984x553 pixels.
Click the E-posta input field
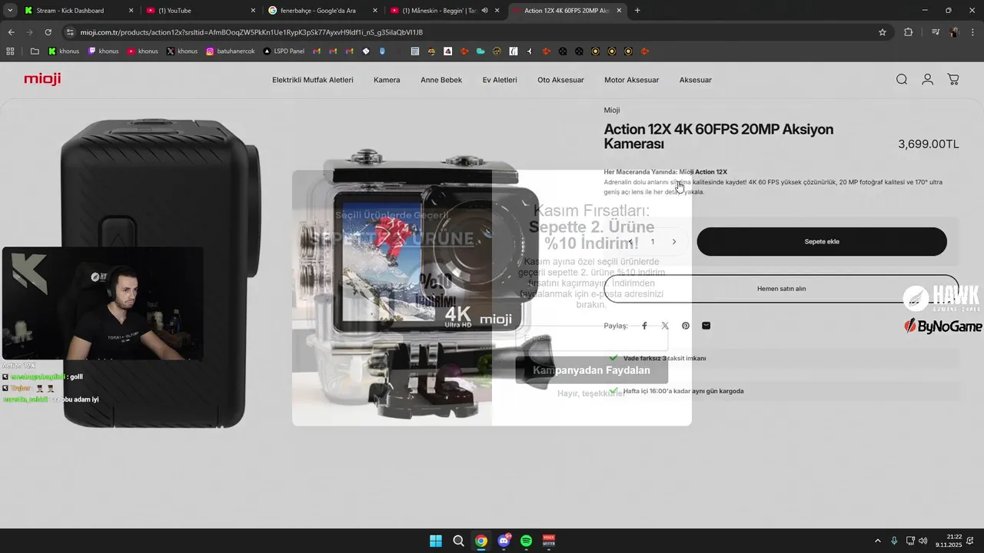(591, 339)
